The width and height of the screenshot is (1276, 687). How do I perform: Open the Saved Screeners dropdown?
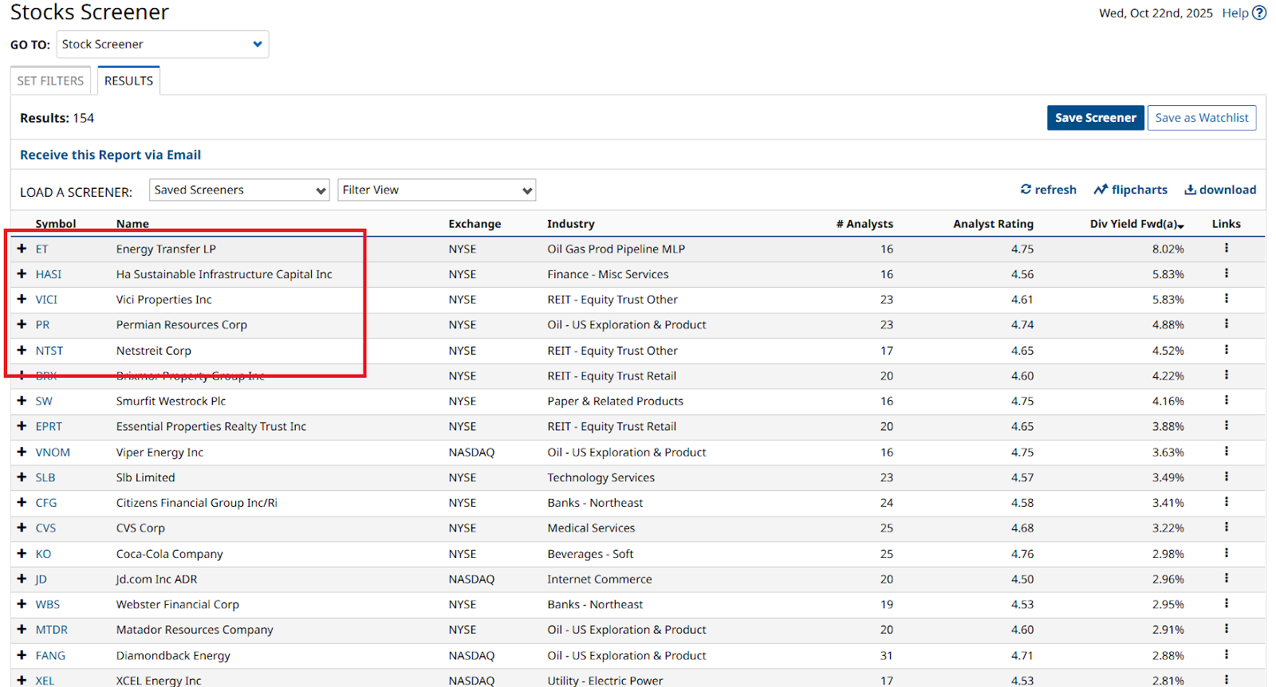[x=239, y=190]
